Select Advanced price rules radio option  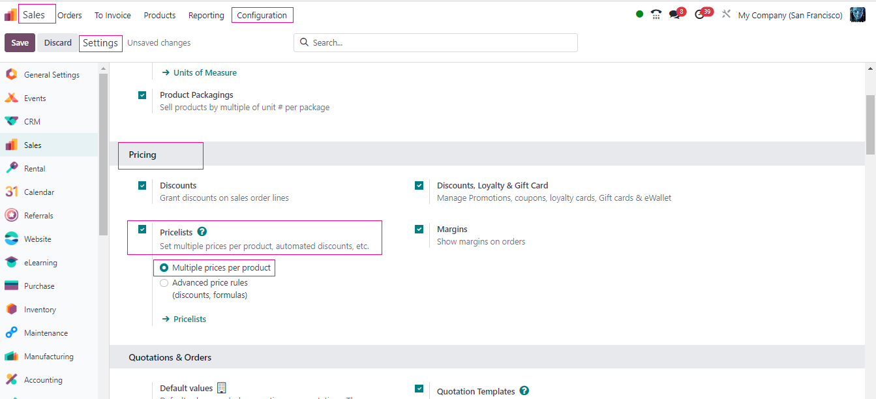[164, 283]
